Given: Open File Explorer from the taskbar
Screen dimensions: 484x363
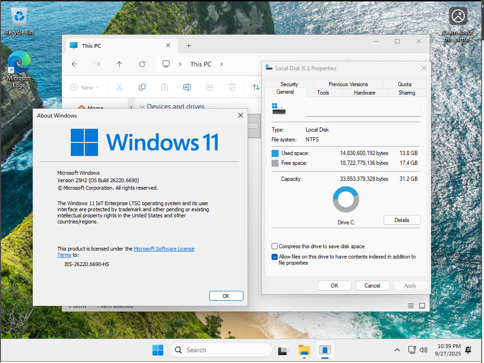Looking at the screenshot, I should click(x=304, y=350).
